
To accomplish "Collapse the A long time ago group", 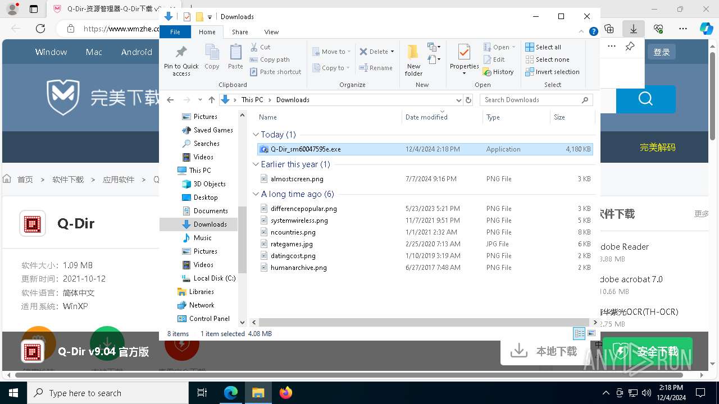I will (x=256, y=194).
